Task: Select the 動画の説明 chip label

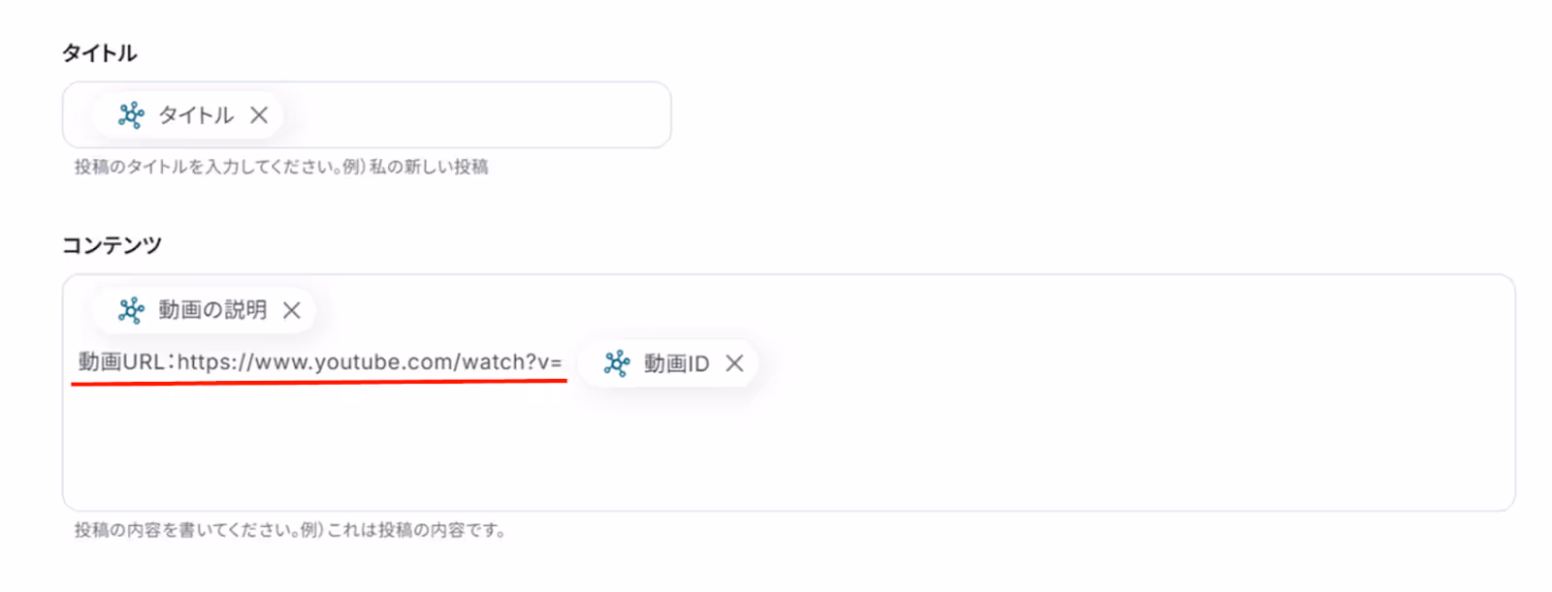Action: click(212, 310)
